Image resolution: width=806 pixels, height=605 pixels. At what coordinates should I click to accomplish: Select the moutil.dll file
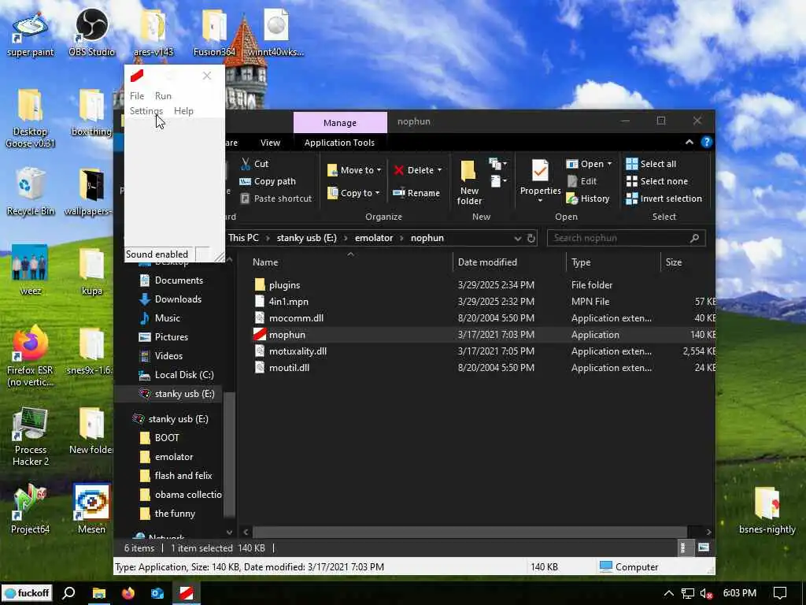[x=289, y=367]
